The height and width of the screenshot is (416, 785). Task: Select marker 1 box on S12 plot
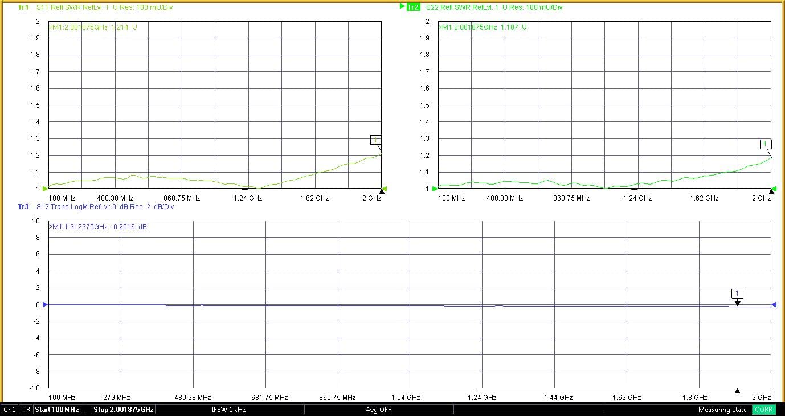click(737, 293)
